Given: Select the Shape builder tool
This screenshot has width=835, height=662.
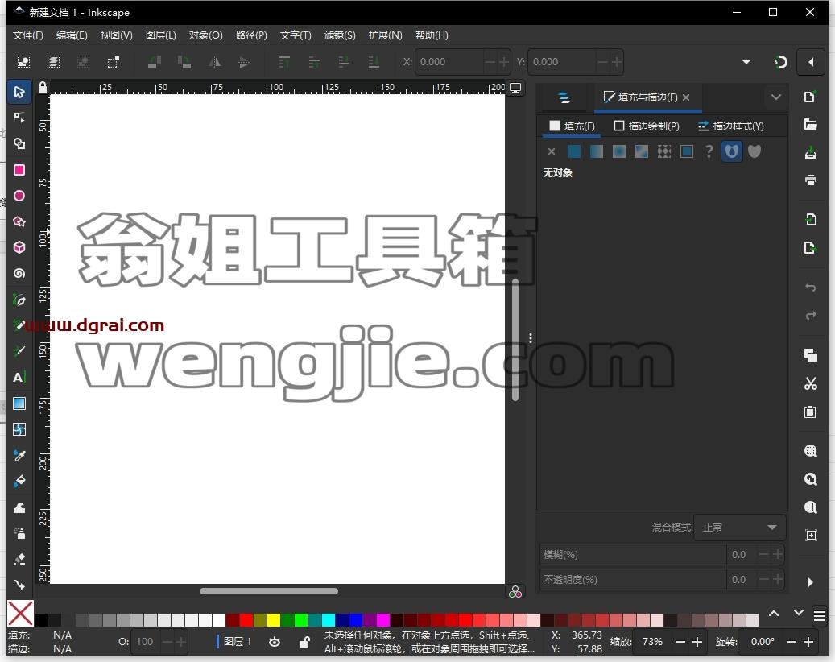Looking at the screenshot, I should point(19,143).
